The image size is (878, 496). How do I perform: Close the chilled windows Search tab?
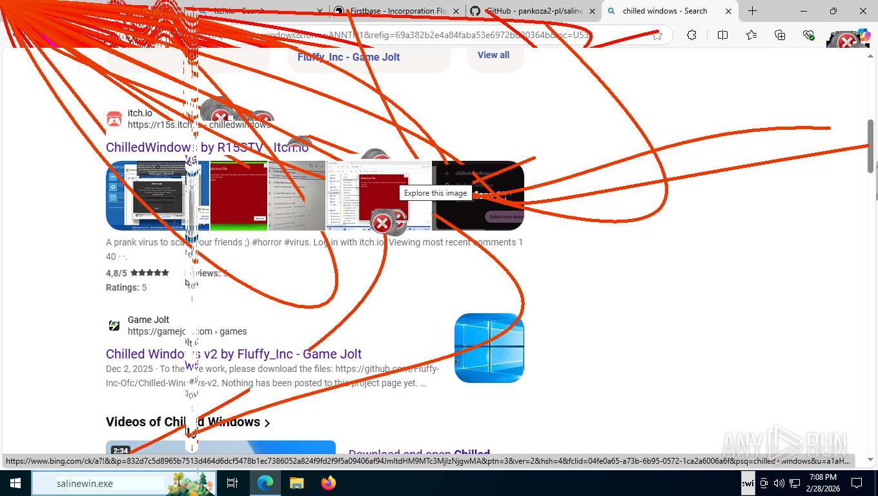(x=728, y=11)
